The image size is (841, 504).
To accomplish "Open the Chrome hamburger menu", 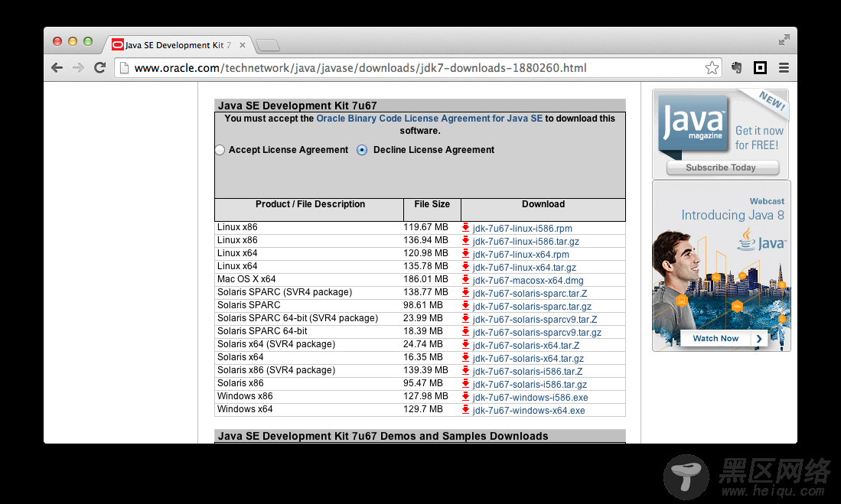I will tap(784, 67).
